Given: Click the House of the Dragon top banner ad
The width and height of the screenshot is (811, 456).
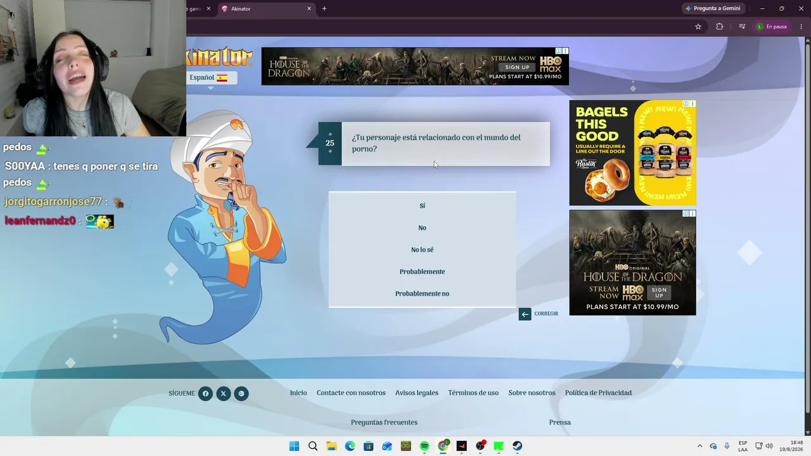Looking at the screenshot, I should coord(415,66).
